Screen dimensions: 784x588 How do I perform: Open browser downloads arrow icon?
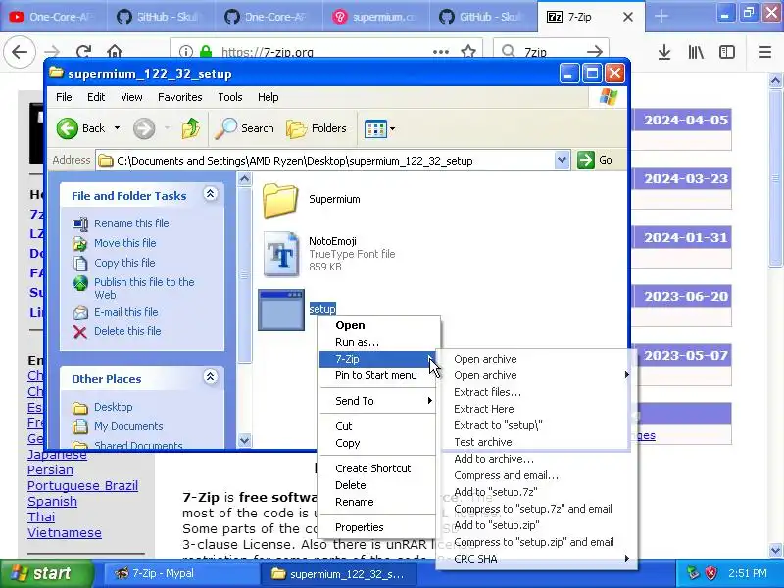coord(664,52)
